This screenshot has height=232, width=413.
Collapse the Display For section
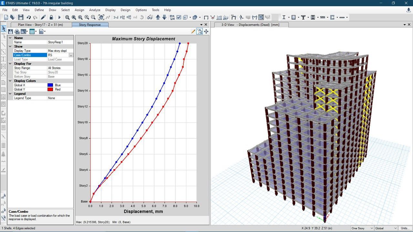point(10,64)
